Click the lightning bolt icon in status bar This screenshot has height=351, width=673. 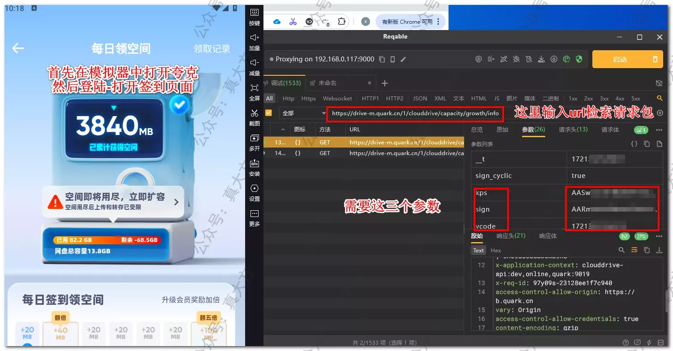649,343
